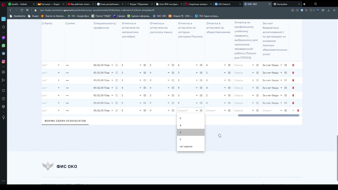Open VK in the Opera sidebar

[3, 53]
